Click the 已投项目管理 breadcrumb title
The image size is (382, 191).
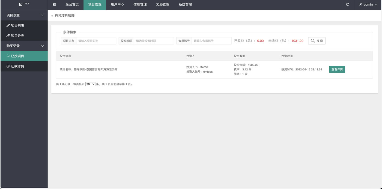pyautogui.click(x=65, y=16)
